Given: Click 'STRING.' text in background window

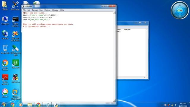Looking at the screenshot, I should [127, 30].
